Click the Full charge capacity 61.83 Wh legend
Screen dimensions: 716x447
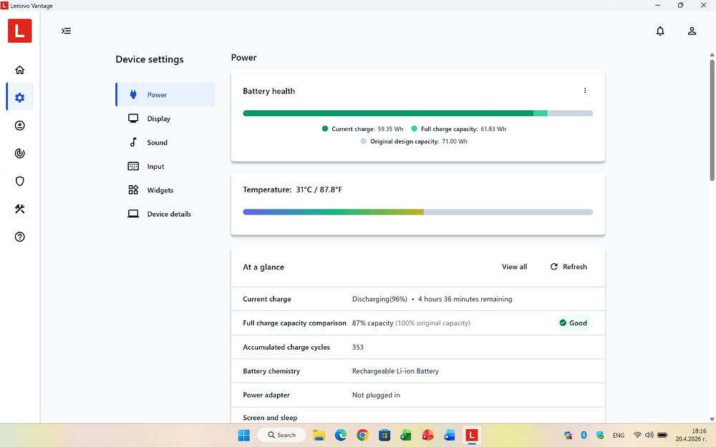459,129
